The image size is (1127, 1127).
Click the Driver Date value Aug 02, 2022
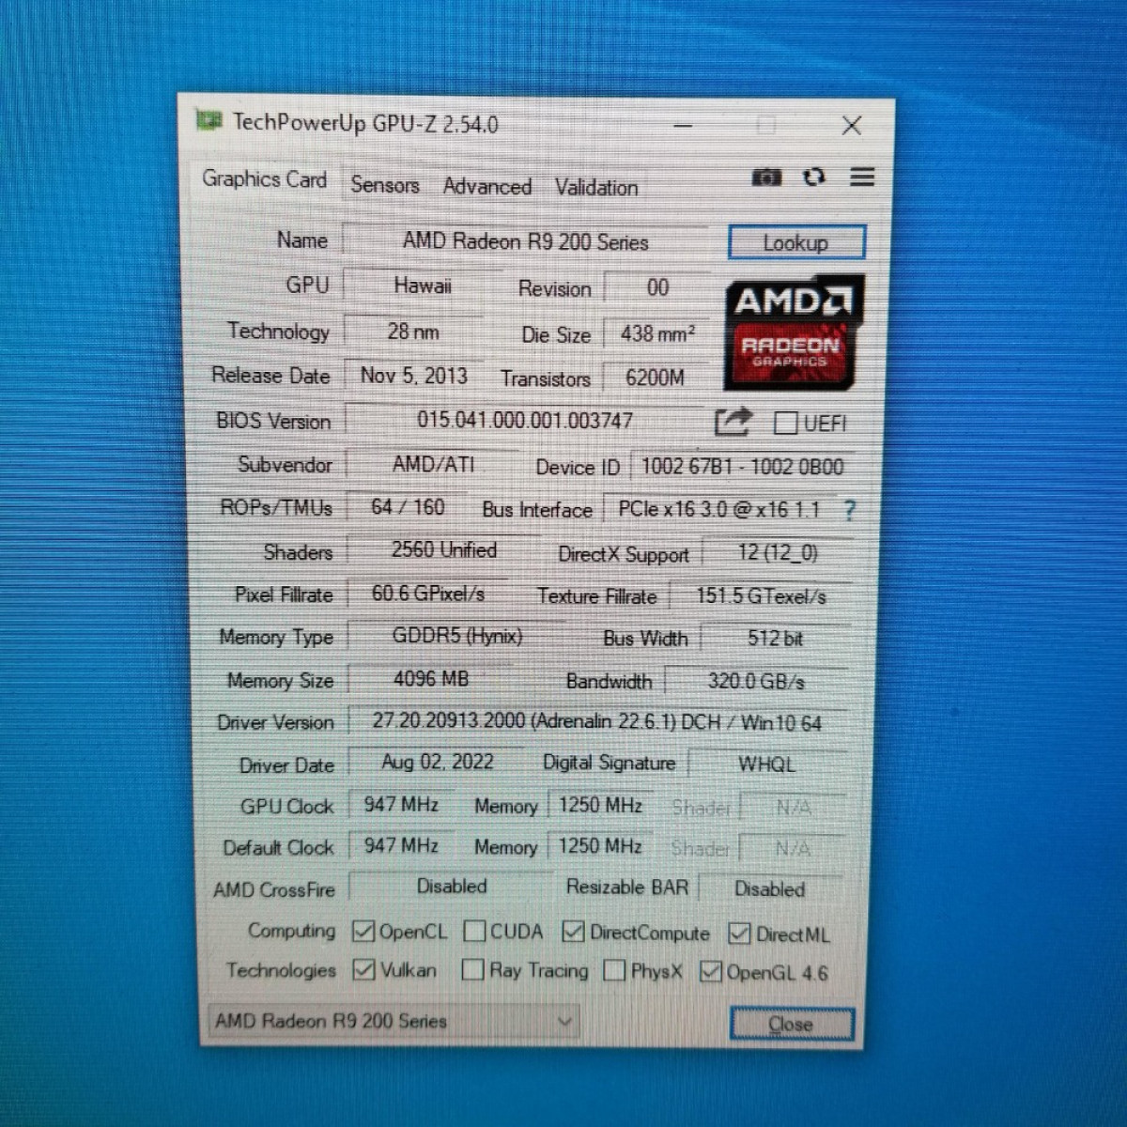coord(438,762)
